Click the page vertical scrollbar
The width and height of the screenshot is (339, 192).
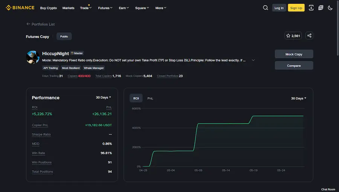coord(338,28)
